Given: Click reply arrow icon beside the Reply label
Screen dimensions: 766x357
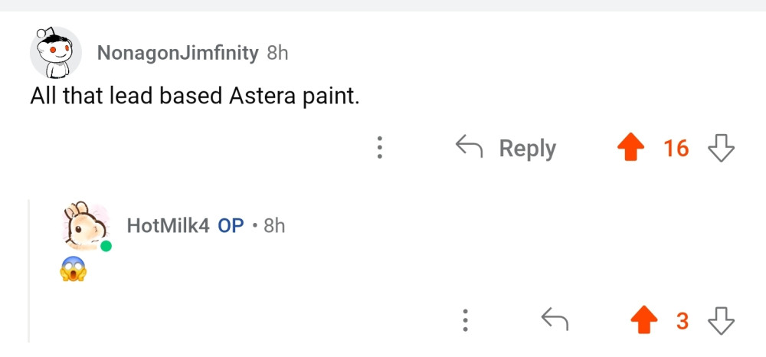Looking at the screenshot, I should click(469, 147).
